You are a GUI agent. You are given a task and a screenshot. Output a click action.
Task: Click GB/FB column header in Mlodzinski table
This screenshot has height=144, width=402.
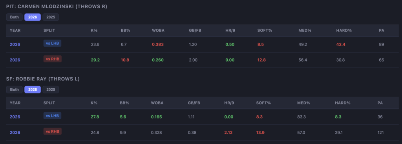tap(195, 30)
